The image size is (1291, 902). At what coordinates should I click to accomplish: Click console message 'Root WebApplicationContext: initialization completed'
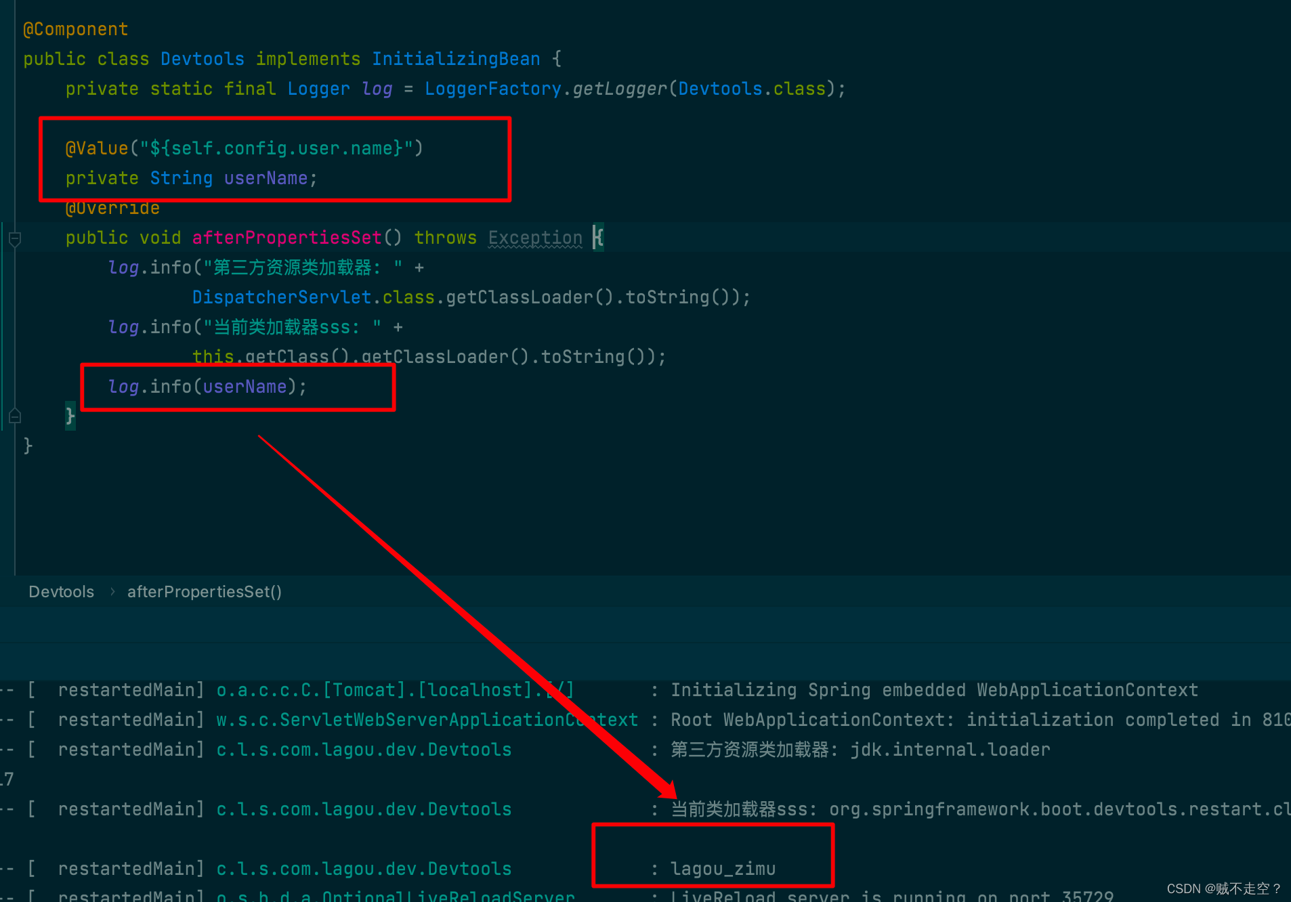[945, 720]
